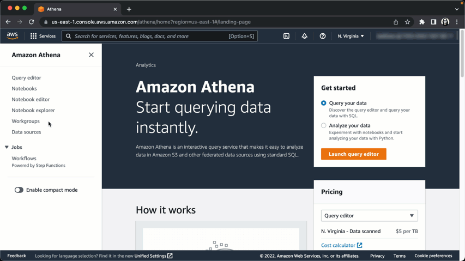Open the Cost calculator link
Screen dimensions: 465x261
(x=341, y=245)
